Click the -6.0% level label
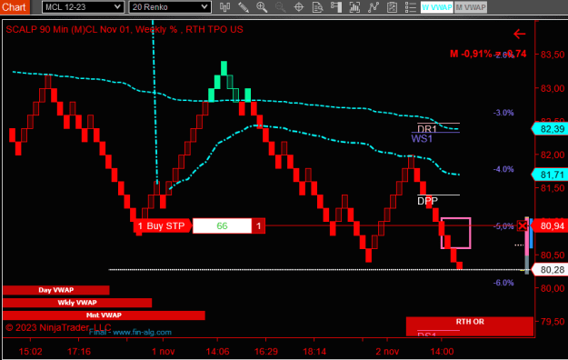568x360 pixels. tap(503, 283)
